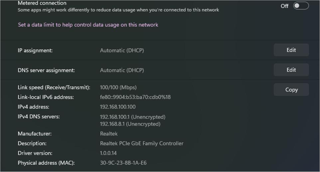Image resolution: width=320 pixels, height=172 pixels.
Task: Click the Physical address MAC value
Action: pyautogui.click(x=123, y=163)
